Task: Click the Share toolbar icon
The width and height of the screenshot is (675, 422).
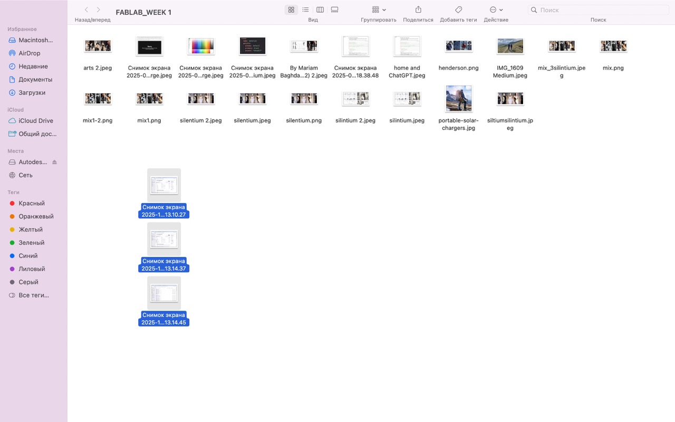Action: [418, 9]
